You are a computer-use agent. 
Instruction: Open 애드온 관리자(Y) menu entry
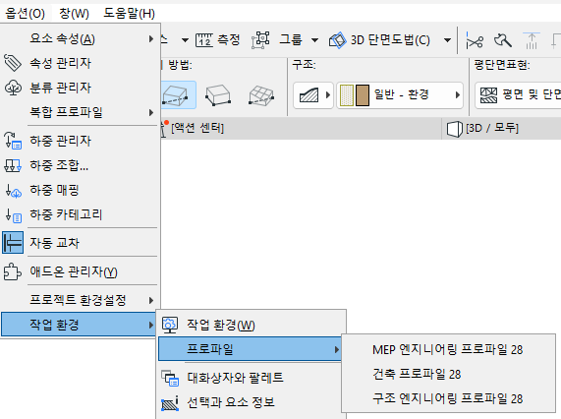click(x=81, y=271)
